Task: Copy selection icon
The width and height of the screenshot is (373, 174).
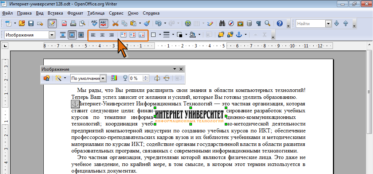Action: 125,23
